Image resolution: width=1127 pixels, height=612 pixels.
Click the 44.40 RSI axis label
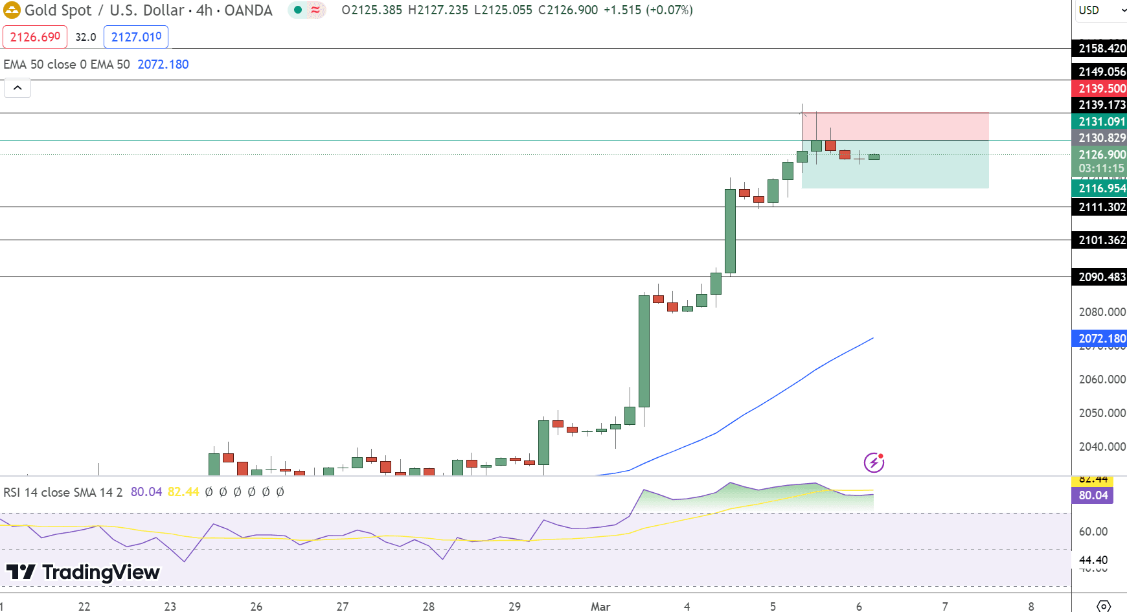[x=1093, y=560]
